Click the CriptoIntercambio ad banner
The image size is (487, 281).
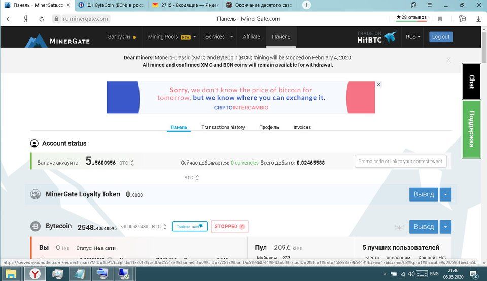240,97
